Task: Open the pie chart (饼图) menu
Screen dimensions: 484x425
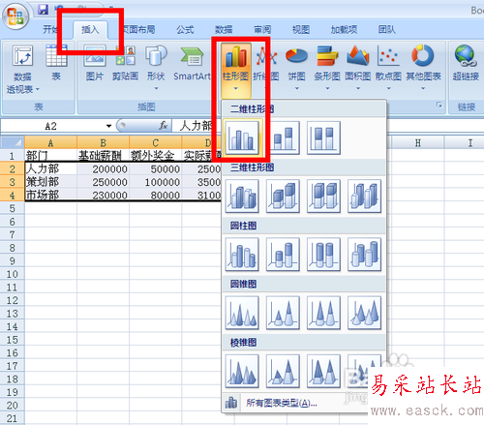Action: [x=296, y=68]
